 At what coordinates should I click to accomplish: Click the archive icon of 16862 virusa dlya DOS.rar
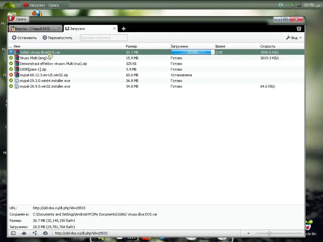(17, 52)
